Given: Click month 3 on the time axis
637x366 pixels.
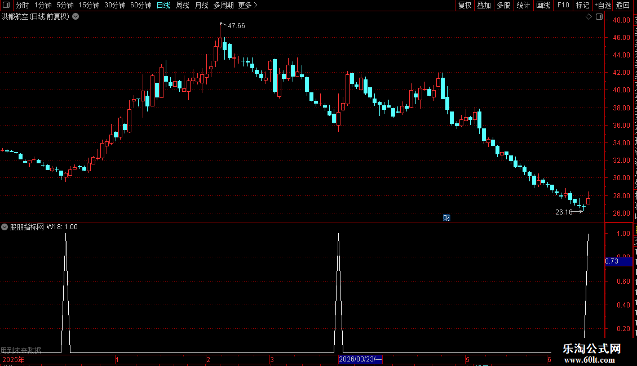Looking at the screenshot, I should (x=272, y=360).
